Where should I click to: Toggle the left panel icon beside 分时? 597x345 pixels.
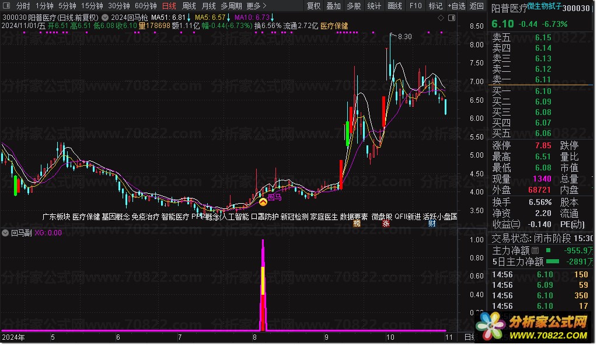click(8, 6)
